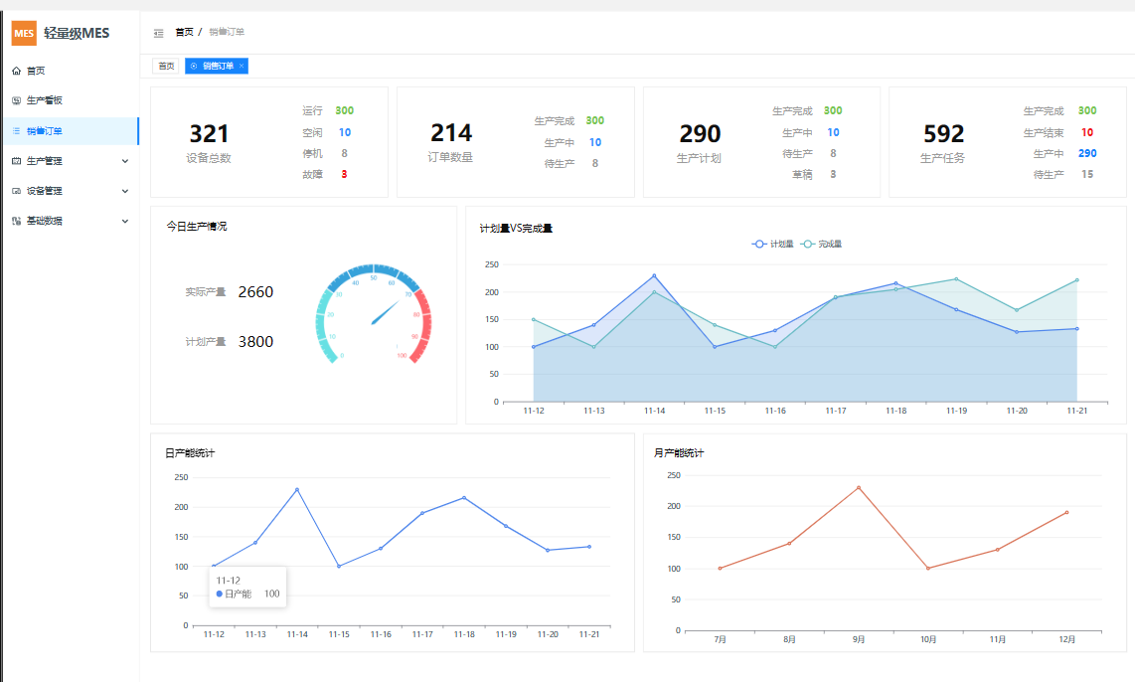Click the 轻量级MES title text
This screenshot has height=682, width=1135.
tap(77, 33)
